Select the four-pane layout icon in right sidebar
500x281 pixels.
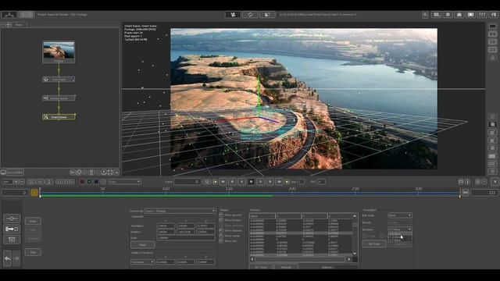493,50
